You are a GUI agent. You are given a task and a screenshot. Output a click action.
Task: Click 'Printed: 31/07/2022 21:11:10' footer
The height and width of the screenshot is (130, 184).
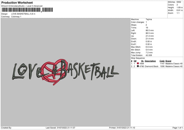(x=122, y=128)
